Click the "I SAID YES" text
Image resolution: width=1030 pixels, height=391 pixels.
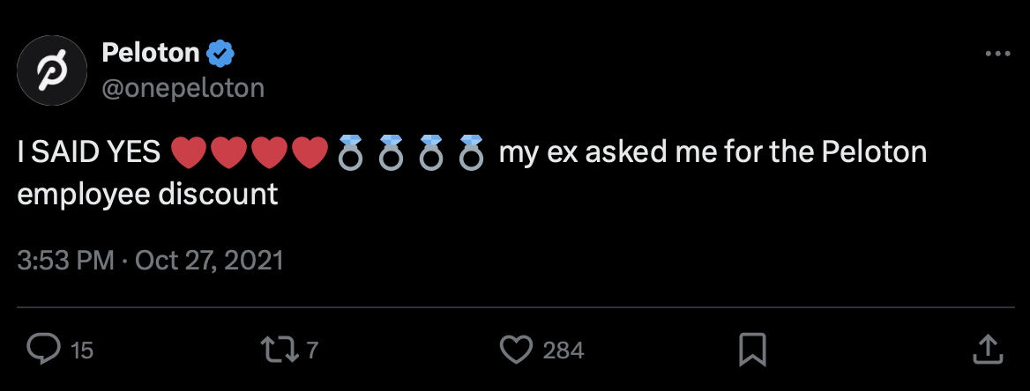click(88, 154)
